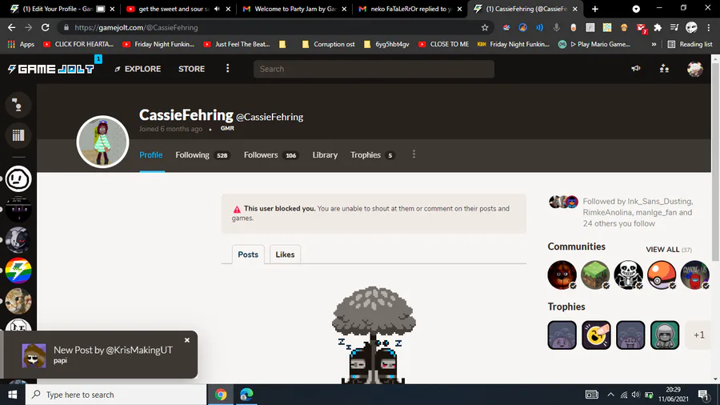
Task: Expand the hidden bookmarks chevron
Action: pos(654,44)
